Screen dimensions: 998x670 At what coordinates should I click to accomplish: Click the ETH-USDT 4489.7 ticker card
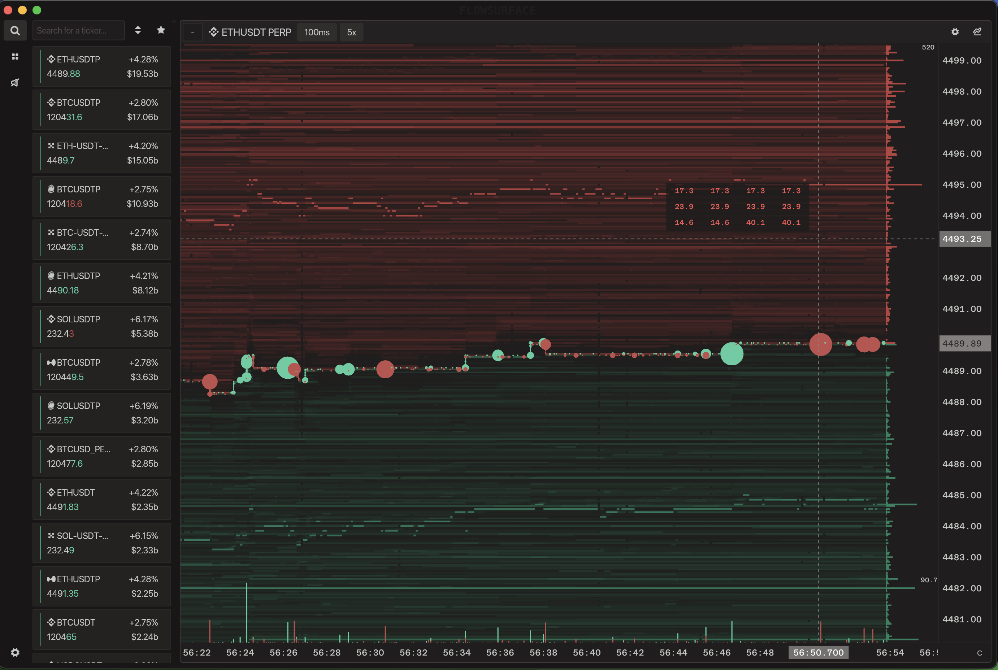tap(102, 153)
